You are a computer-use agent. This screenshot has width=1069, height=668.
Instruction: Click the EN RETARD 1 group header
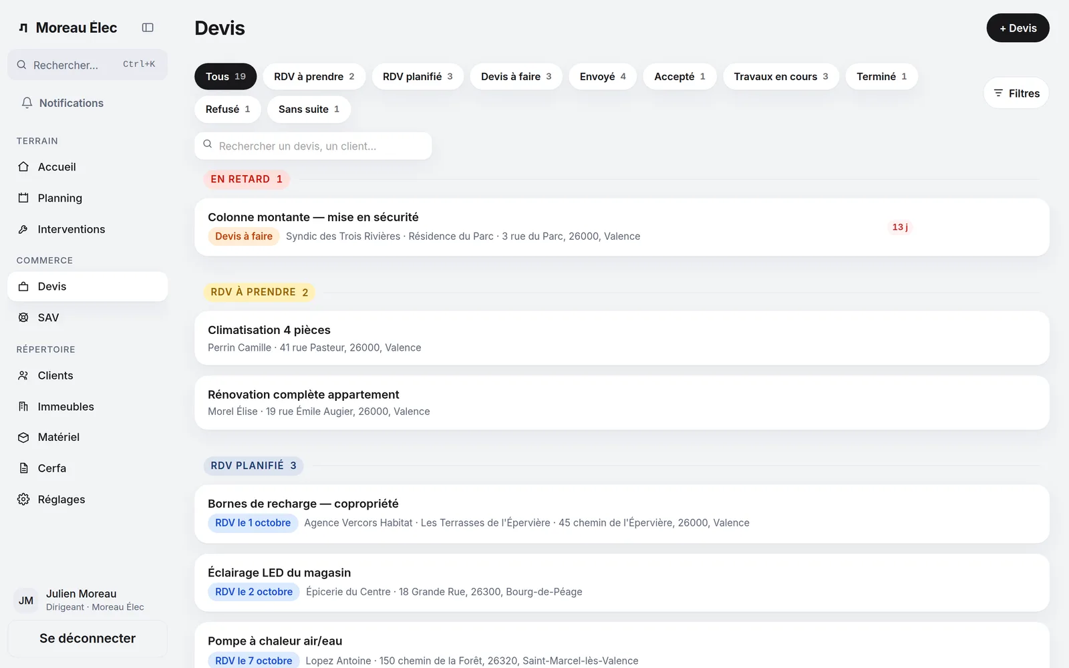[x=247, y=179]
